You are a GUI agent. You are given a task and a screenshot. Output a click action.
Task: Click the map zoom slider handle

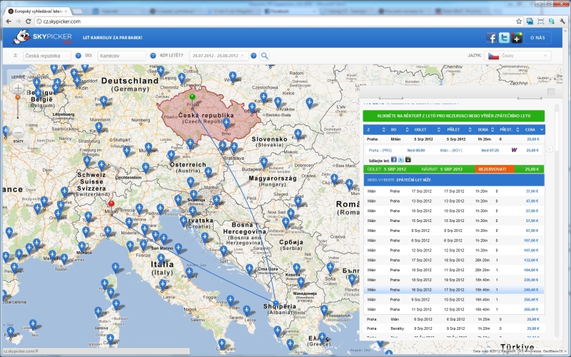19,96
